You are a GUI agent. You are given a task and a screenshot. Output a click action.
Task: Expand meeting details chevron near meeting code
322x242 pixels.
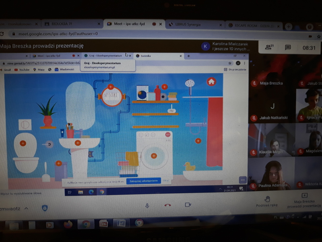coord(26,209)
